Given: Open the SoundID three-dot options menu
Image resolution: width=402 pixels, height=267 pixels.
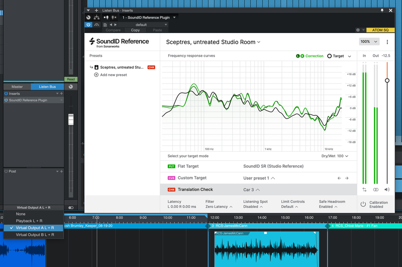Looking at the screenshot, I should 387,42.
